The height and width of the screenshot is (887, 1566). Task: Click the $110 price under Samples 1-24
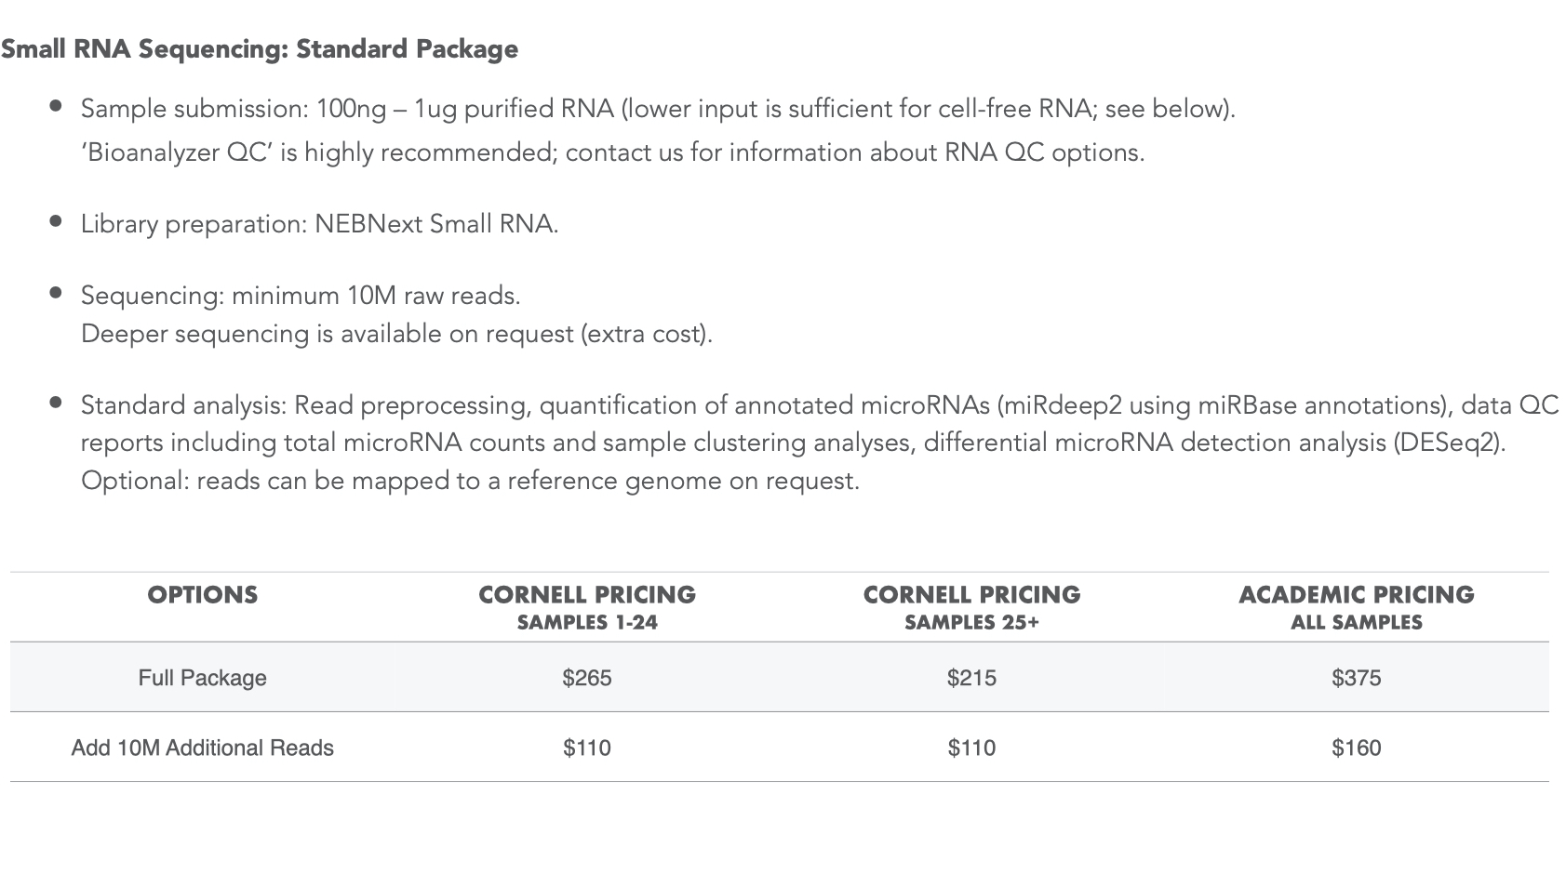tap(587, 748)
